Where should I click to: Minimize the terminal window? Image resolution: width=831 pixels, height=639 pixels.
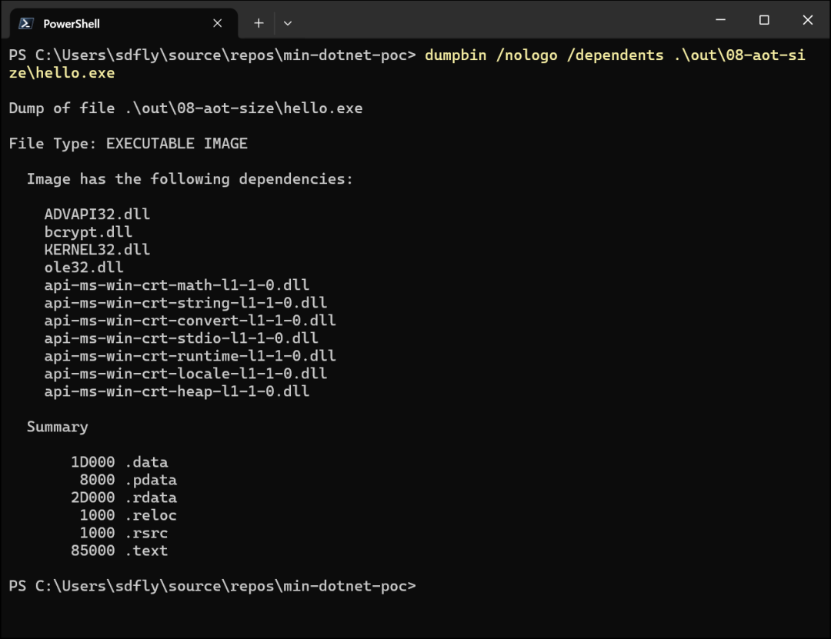720,20
